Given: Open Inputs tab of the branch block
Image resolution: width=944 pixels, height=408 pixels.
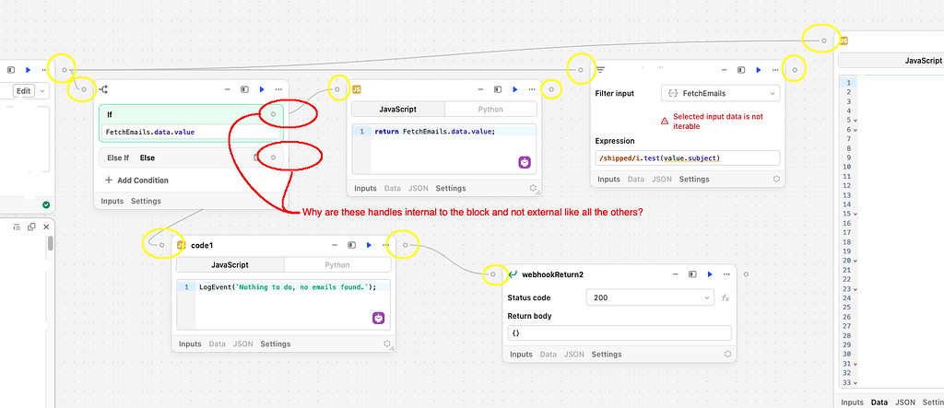Looking at the screenshot, I should (112, 201).
